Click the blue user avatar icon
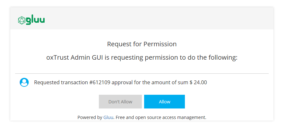 24,82
